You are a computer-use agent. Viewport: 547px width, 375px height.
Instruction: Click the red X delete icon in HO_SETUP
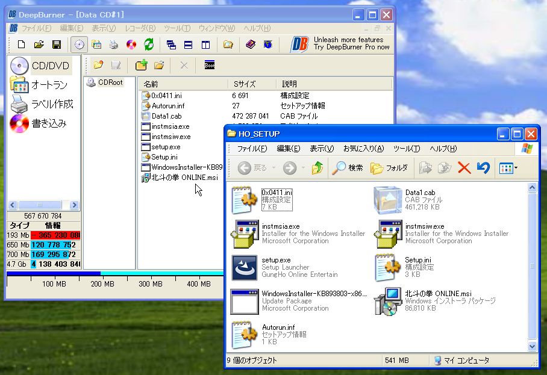coord(464,168)
